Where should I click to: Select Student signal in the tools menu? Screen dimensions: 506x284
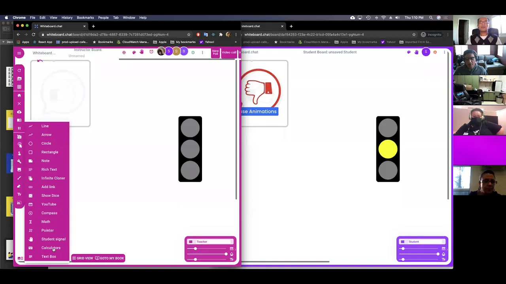coord(47,239)
